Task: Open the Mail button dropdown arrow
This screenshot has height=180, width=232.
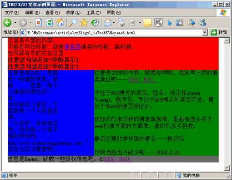Action: point(114,23)
